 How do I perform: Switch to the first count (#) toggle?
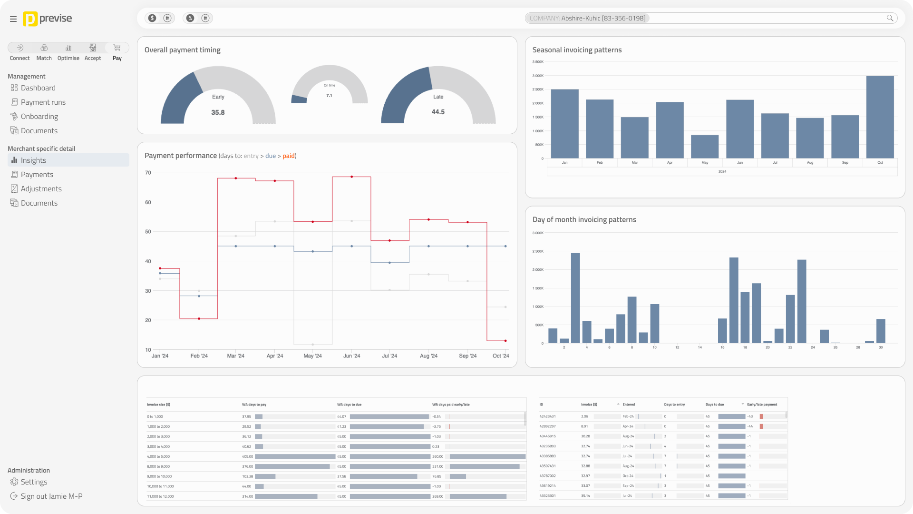[167, 18]
